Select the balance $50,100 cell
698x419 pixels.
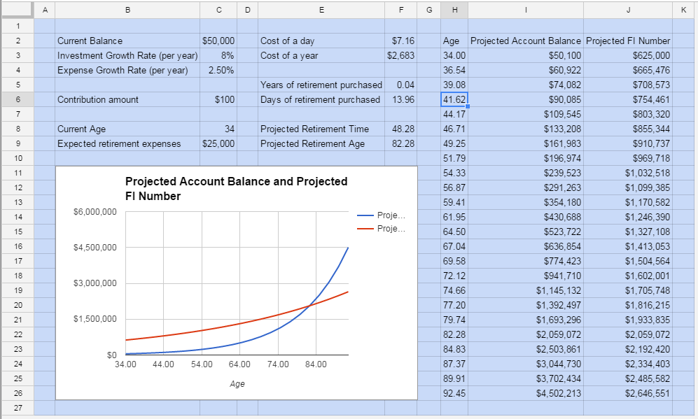coord(526,55)
